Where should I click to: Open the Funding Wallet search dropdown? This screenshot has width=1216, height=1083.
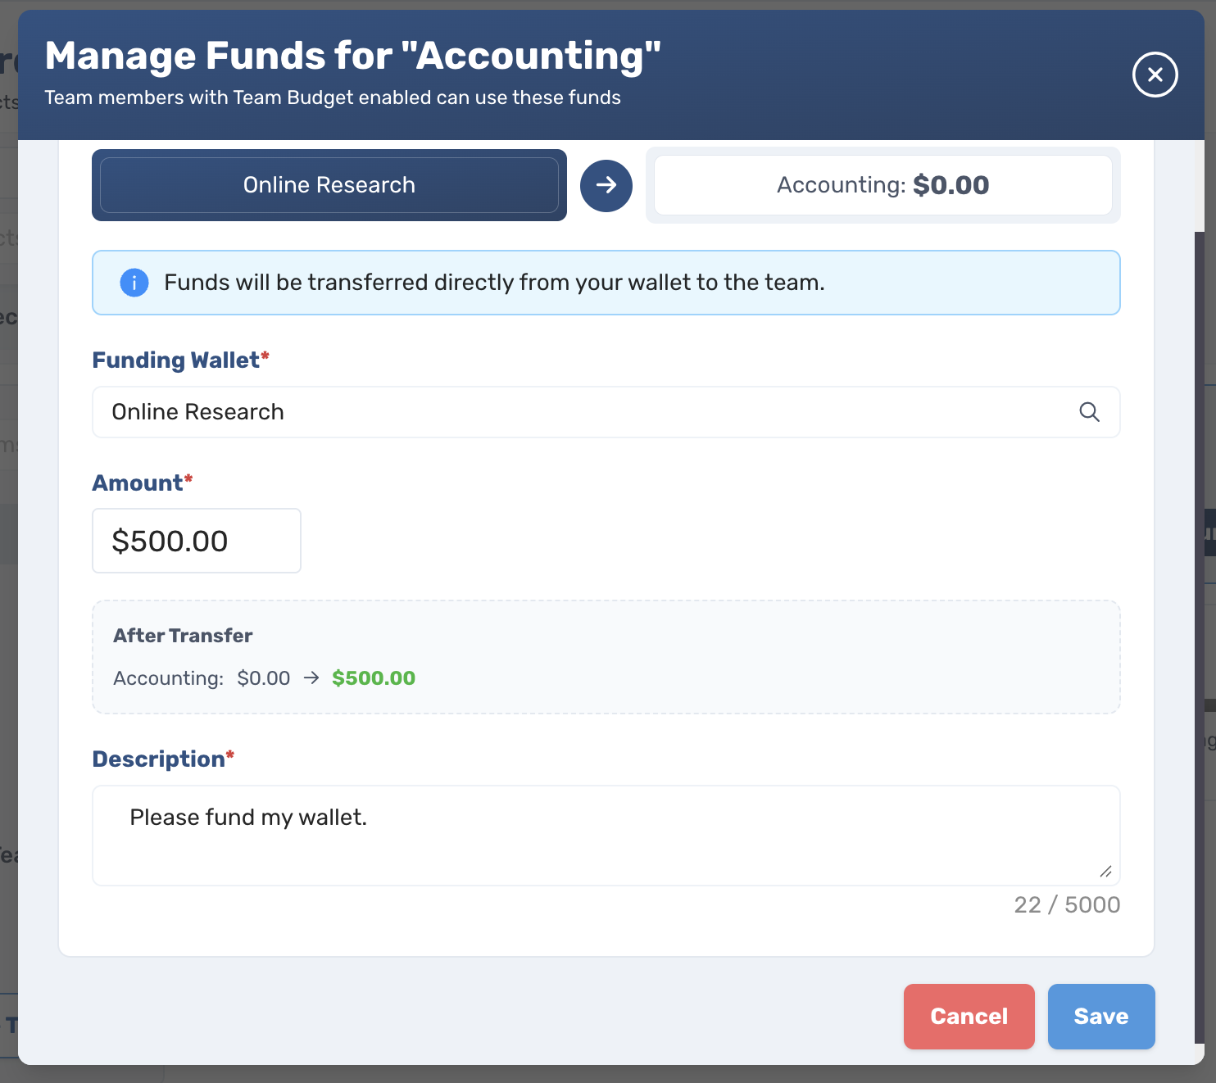(x=606, y=412)
